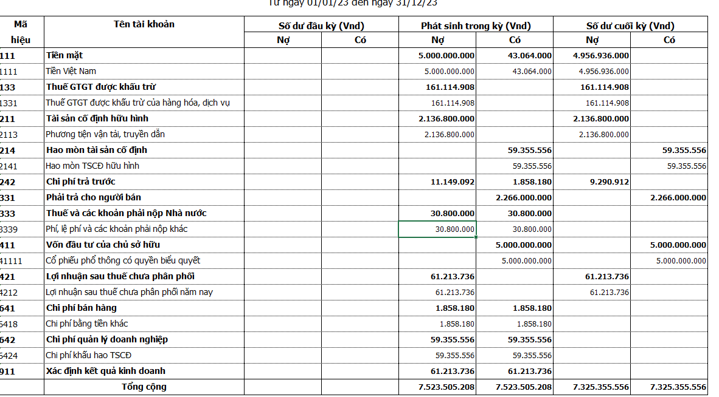This screenshot has height=397, width=719.
Task: Select the 11.149.092 debit cell for Chi phí trả trước
Action: click(437, 182)
